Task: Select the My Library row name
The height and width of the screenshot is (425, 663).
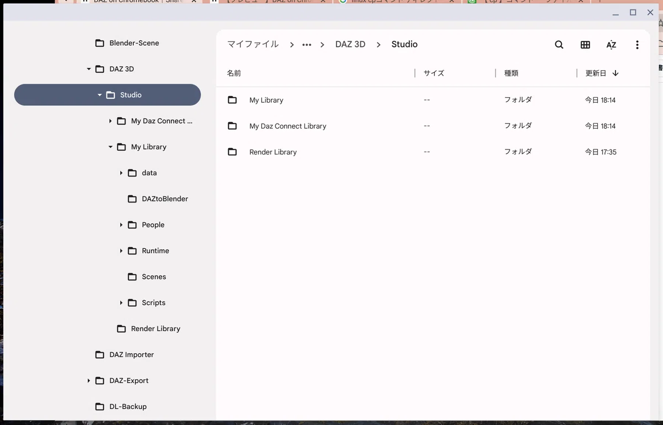Action: click(x=266, y=100)
